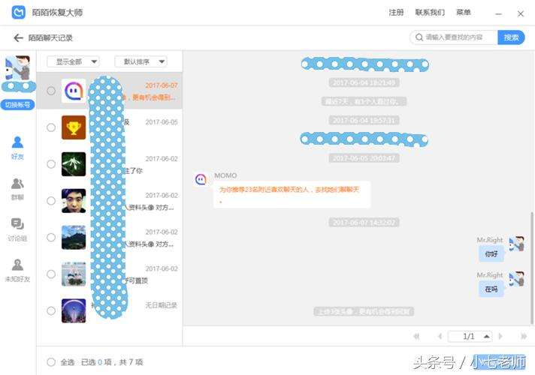The height and width of the screenshot is (375, 535).
Task: Click the magnifier icon in the search box
Action: point(419,37)
